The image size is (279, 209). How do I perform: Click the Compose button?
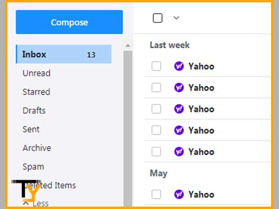[x=69, y=22]
